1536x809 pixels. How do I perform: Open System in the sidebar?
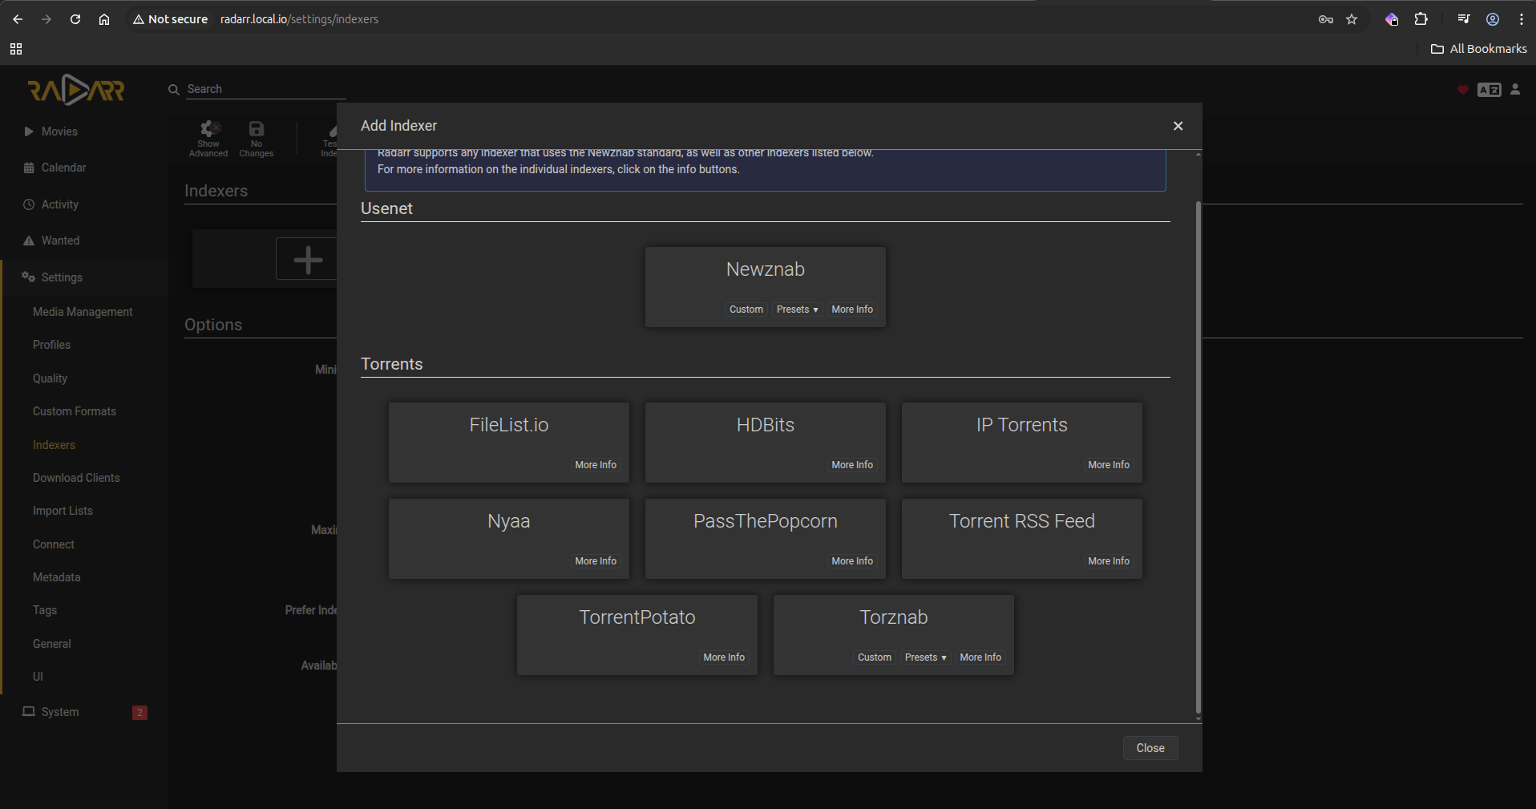[x=84, y=712]
